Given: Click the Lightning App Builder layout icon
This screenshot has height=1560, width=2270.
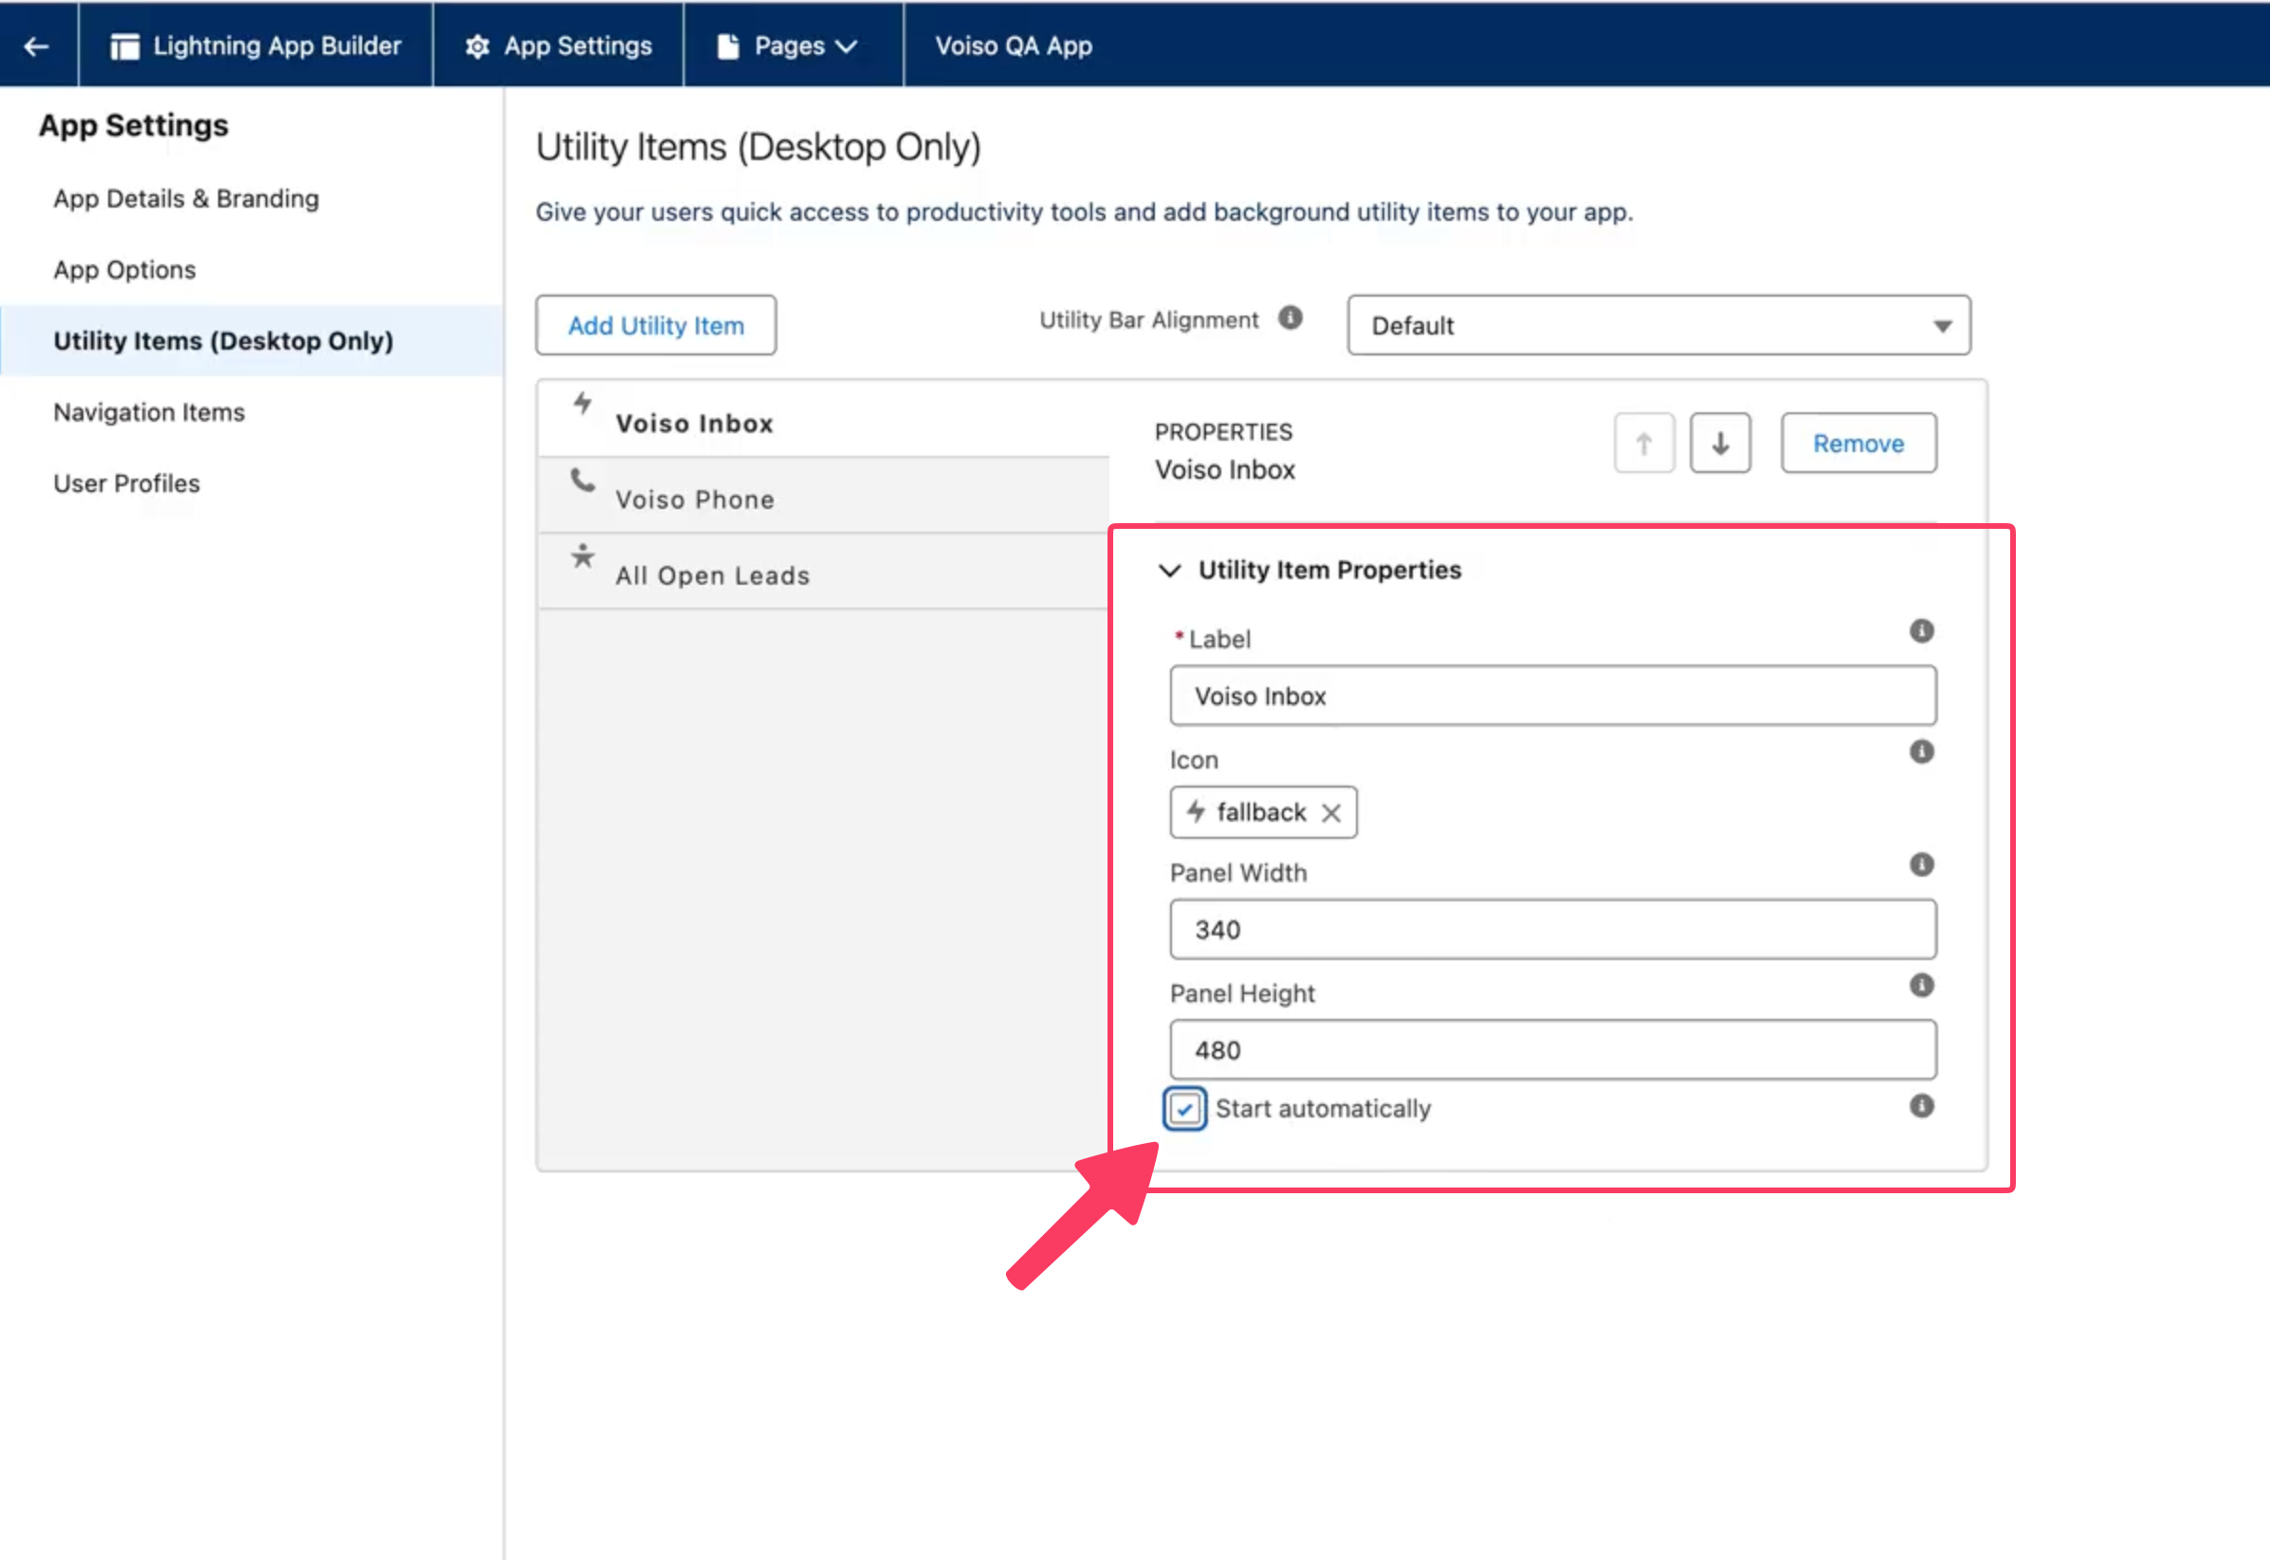Looking at the screenshot, I should tap(125, 47).
